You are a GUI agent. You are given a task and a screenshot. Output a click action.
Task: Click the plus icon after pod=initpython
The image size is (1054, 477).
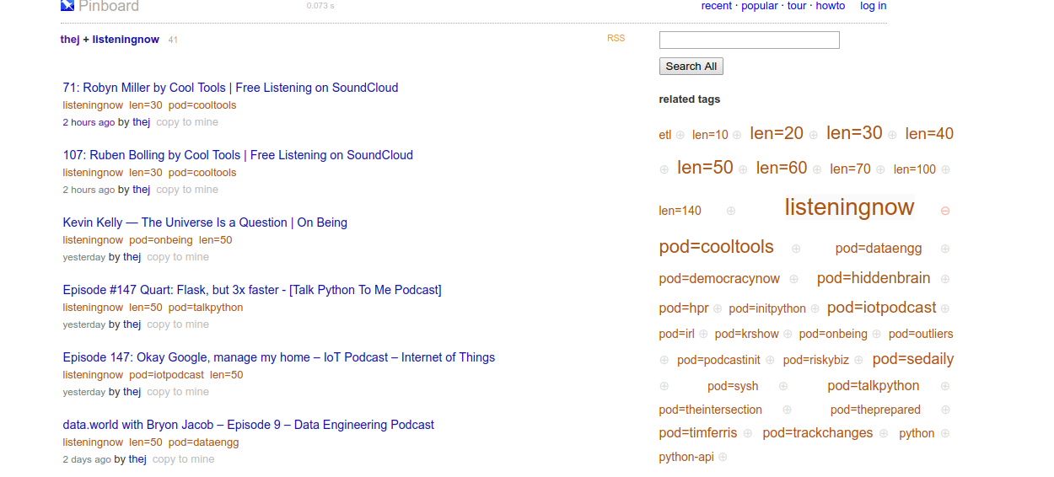pyautogui.click(x=815, y=308)
